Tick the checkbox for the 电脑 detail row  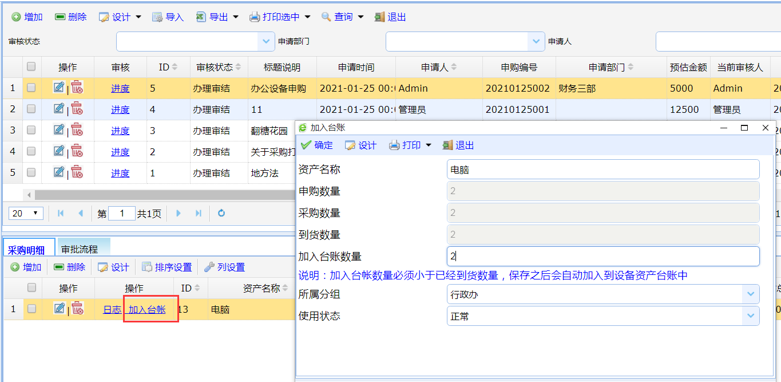(32, 309)
